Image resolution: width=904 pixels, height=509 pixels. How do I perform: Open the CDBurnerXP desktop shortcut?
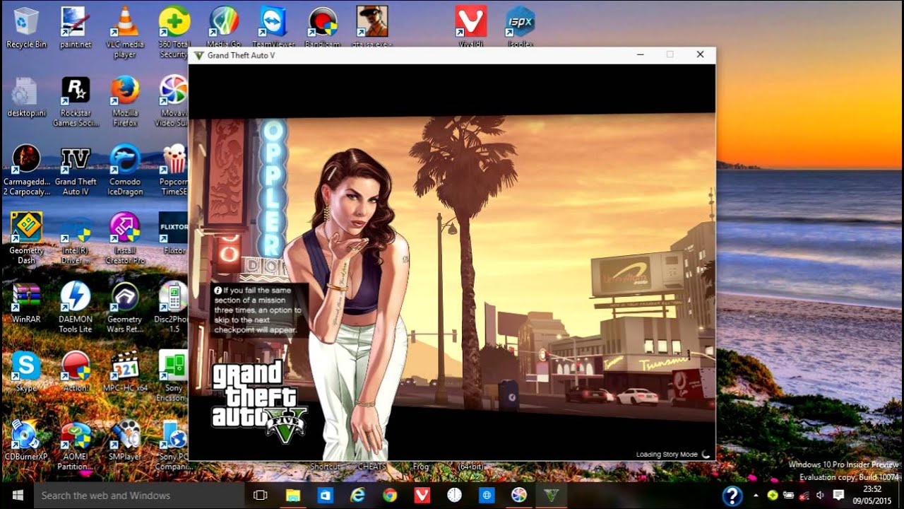point(26,440)
